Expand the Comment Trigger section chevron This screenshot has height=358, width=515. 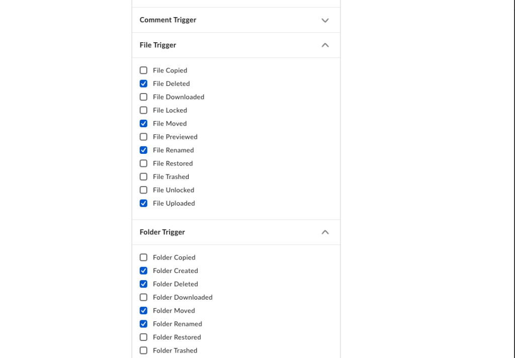click(x=325, y=21)
